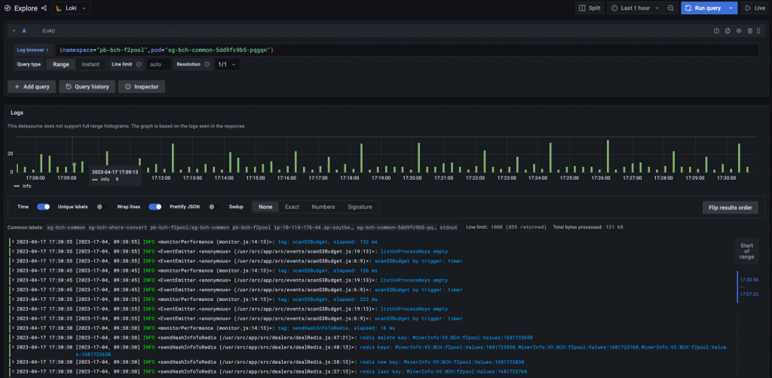Click the LogQL query input field
Viewport: 772px width, 378px height.
(406, 50)
